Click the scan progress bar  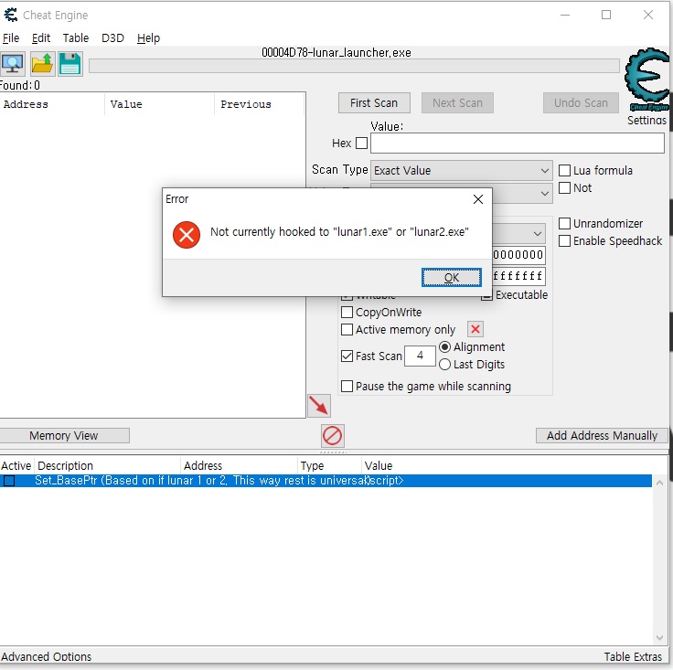(354, 66)
